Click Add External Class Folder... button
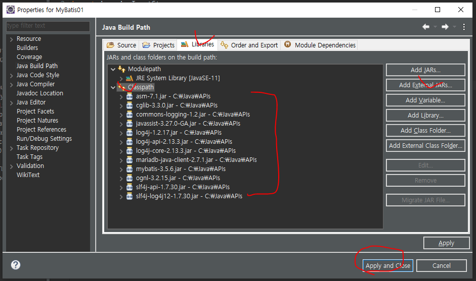The width and height of the screenshot is (476, 281). point(425,146)
